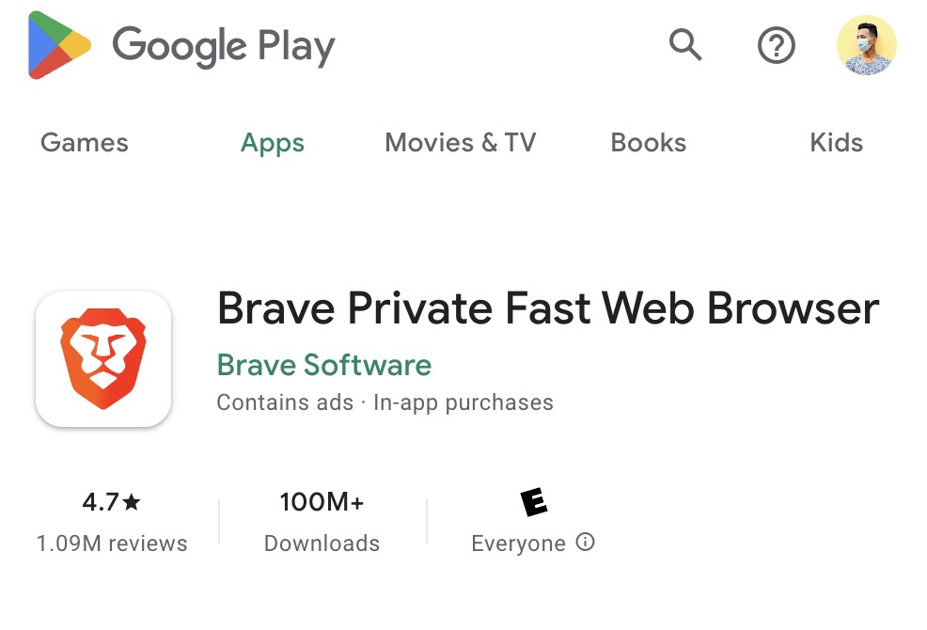
Task: Open the Brave Software developer link
Action: pos(324,365)
